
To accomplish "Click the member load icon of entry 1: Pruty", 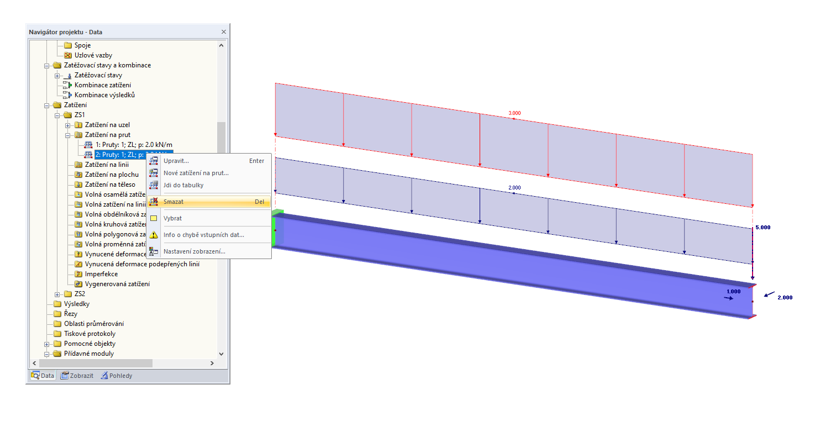I will [x=88, y=145].
